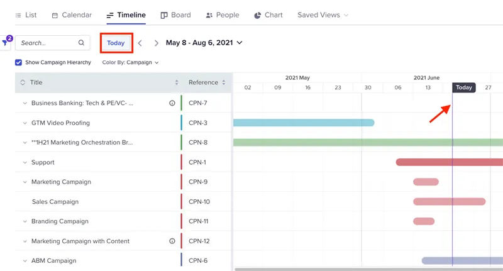503x271 pixels.
Task: Switch to List view tab
Action: pos(26,15)
